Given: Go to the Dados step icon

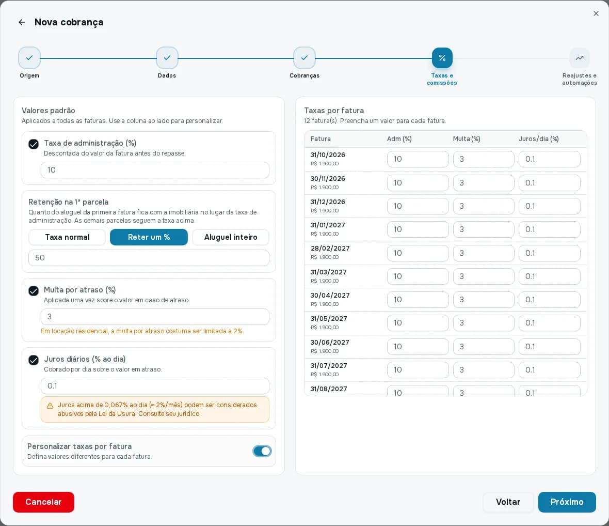Looking at the screenshot, I should (x=167, y=58).
